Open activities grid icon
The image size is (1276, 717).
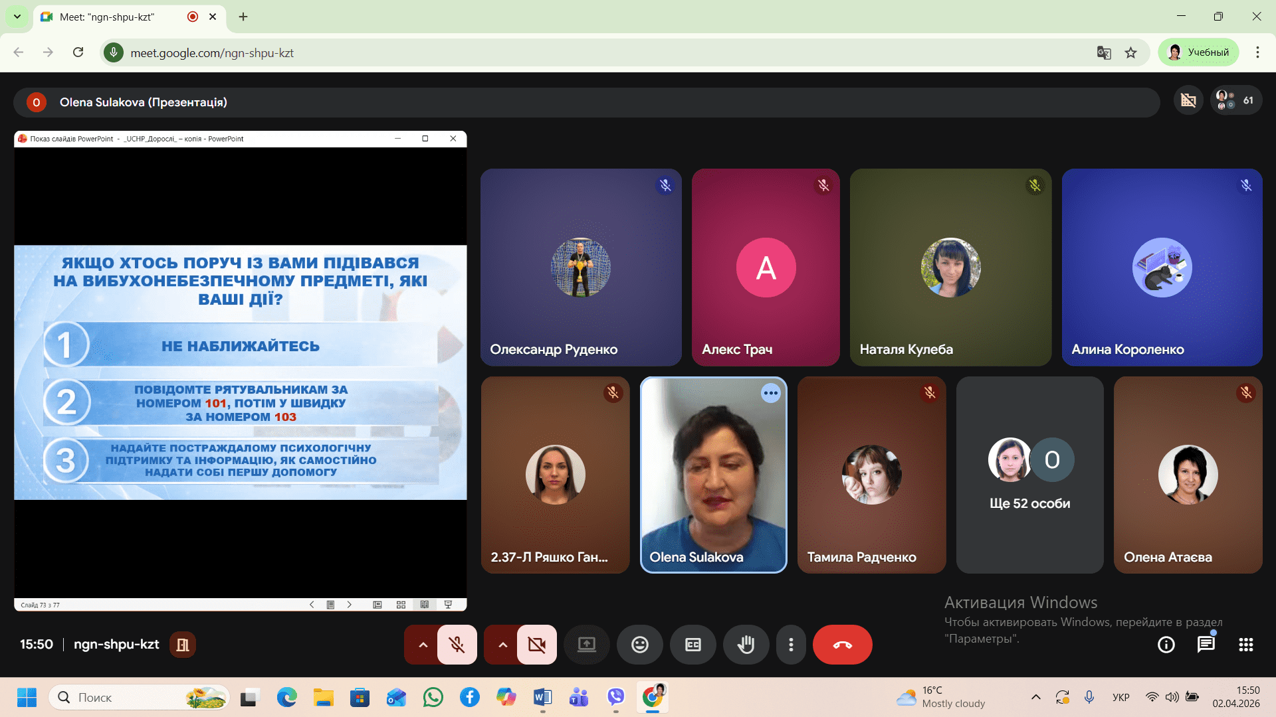coord(1245,645)
